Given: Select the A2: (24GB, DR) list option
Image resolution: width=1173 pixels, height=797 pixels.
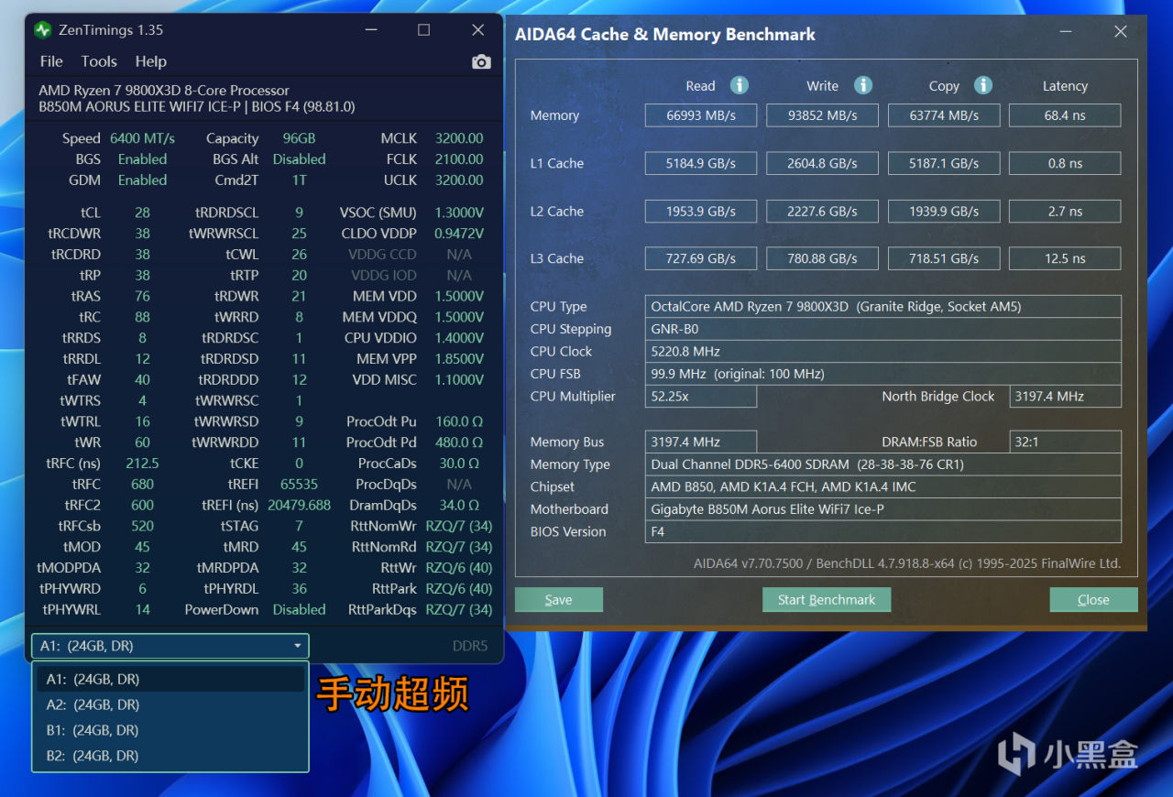Looking at the screenshot, I should [x=170, y=704].
